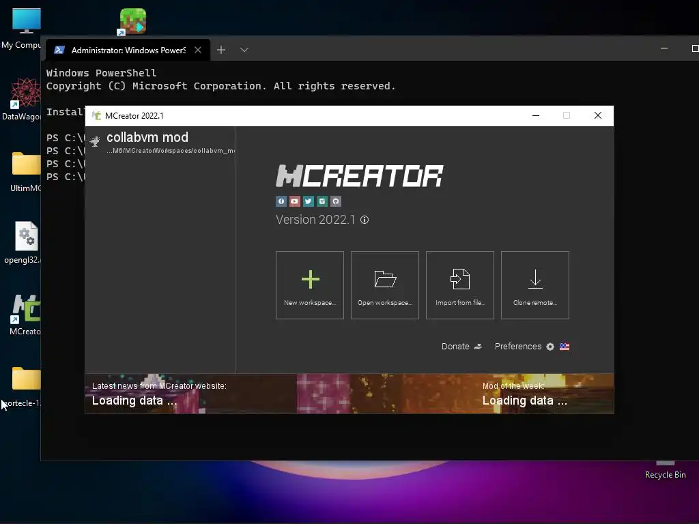Viewport: 699px width, 524px height.
Task: Open the GitHub social icon in MCreator
Action: pos(336,201)
